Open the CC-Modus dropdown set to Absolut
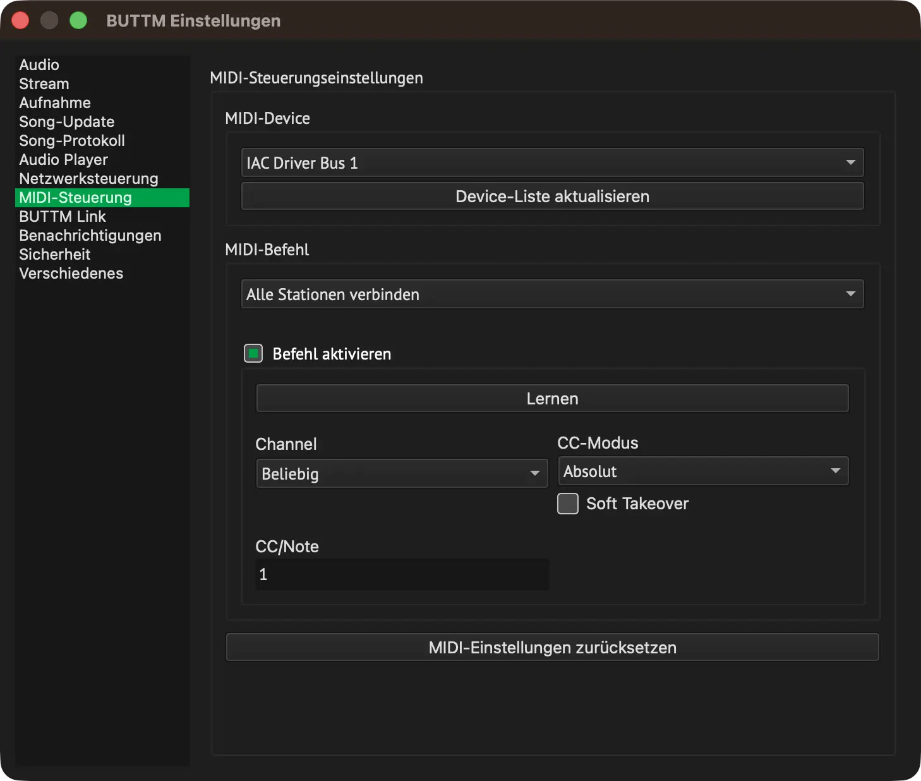 (x=703, y=471)
